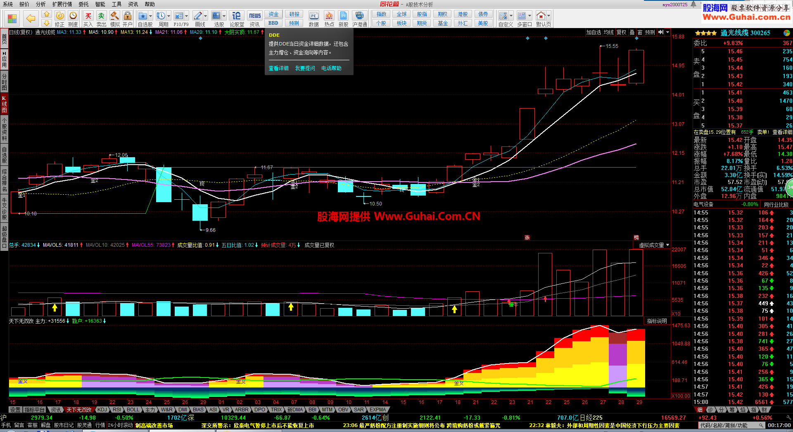
Task: Toggle 复权 price adjustment on the chart
Action: click(x=621, y=32)
